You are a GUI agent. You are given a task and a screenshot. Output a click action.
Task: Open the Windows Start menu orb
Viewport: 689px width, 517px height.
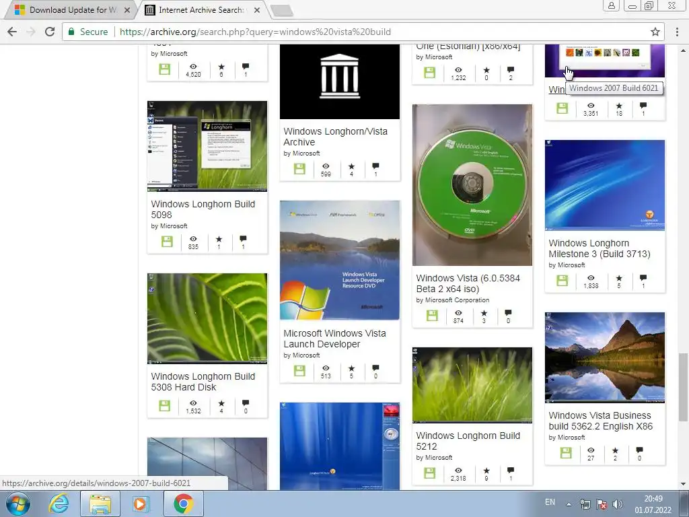[18, 504]
